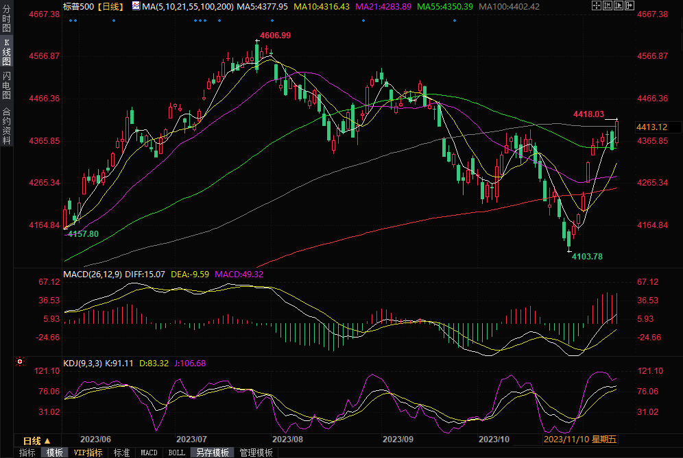
Task: Click the 另存模板 button
Action: pyautogui.click(x=212, y=453)
